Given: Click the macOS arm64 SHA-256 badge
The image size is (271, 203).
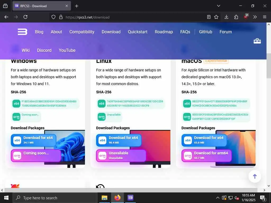Looking at the screenshot, I should [187, 117].
